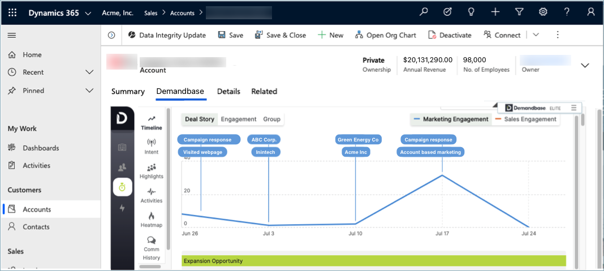Image resolution: width=604 pixels, height=271 pixels.
Task: Expand the Recent chevron
Action: click(x=89, y=72)
